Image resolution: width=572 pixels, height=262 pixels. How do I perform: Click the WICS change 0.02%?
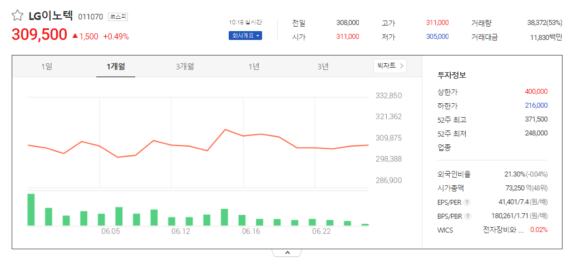(x=539, y=230)
